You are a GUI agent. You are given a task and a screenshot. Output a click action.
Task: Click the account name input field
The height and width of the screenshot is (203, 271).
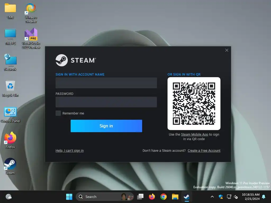106,83
